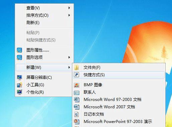Screen dimensions: 172x127
Task: Select the 粘贴(P) menu entry
Action: pos(45,33)
